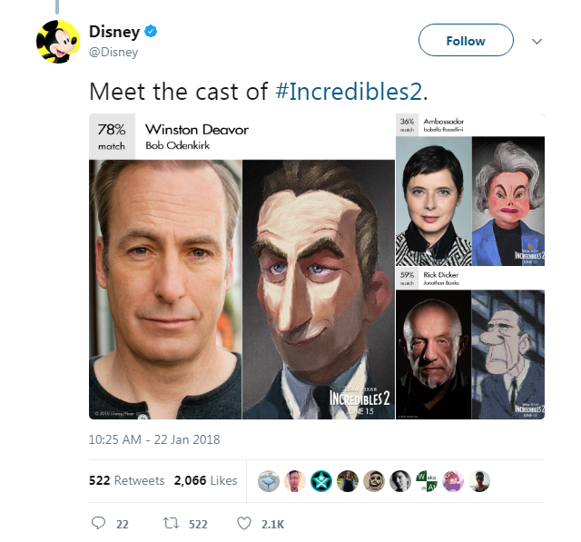View the 2,066 Likes list
The width and height of the screenshot is (581, 542).
(206, 480)
